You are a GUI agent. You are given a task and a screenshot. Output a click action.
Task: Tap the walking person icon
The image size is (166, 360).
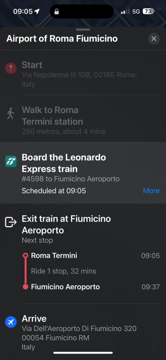11,114
